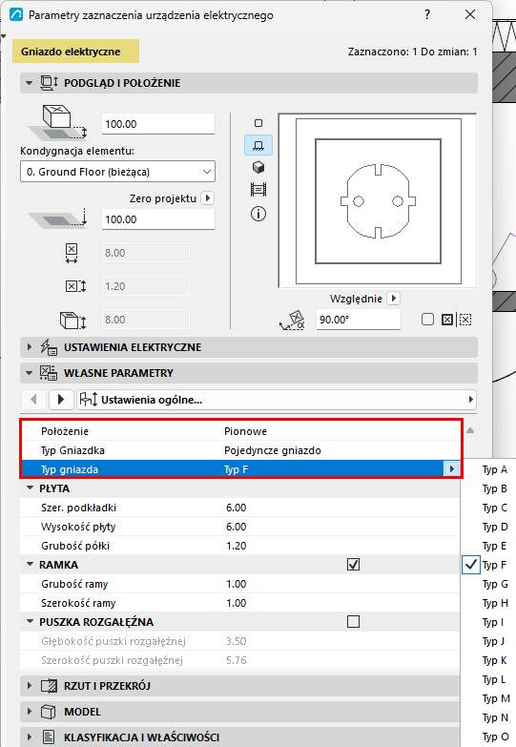This screenshot has width=516, height=747.
Task: Open the Kondygnacja elementu dropdown
Action: tap(117, 172)
